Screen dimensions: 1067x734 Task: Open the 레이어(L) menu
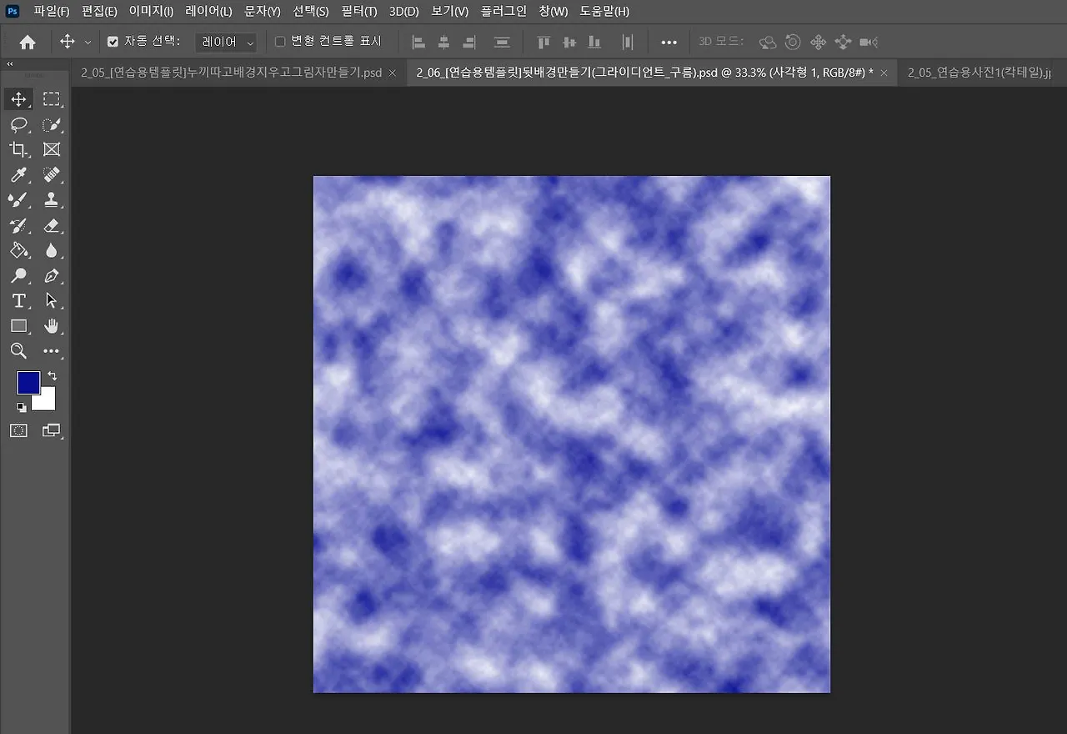click(208, 12)
